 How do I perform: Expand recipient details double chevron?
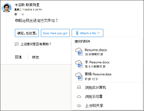pyautogui.click(x=23, y=14)
